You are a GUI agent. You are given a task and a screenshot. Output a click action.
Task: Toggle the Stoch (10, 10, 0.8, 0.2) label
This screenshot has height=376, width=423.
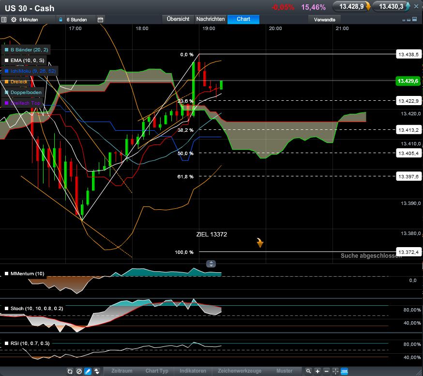[34, 309]
